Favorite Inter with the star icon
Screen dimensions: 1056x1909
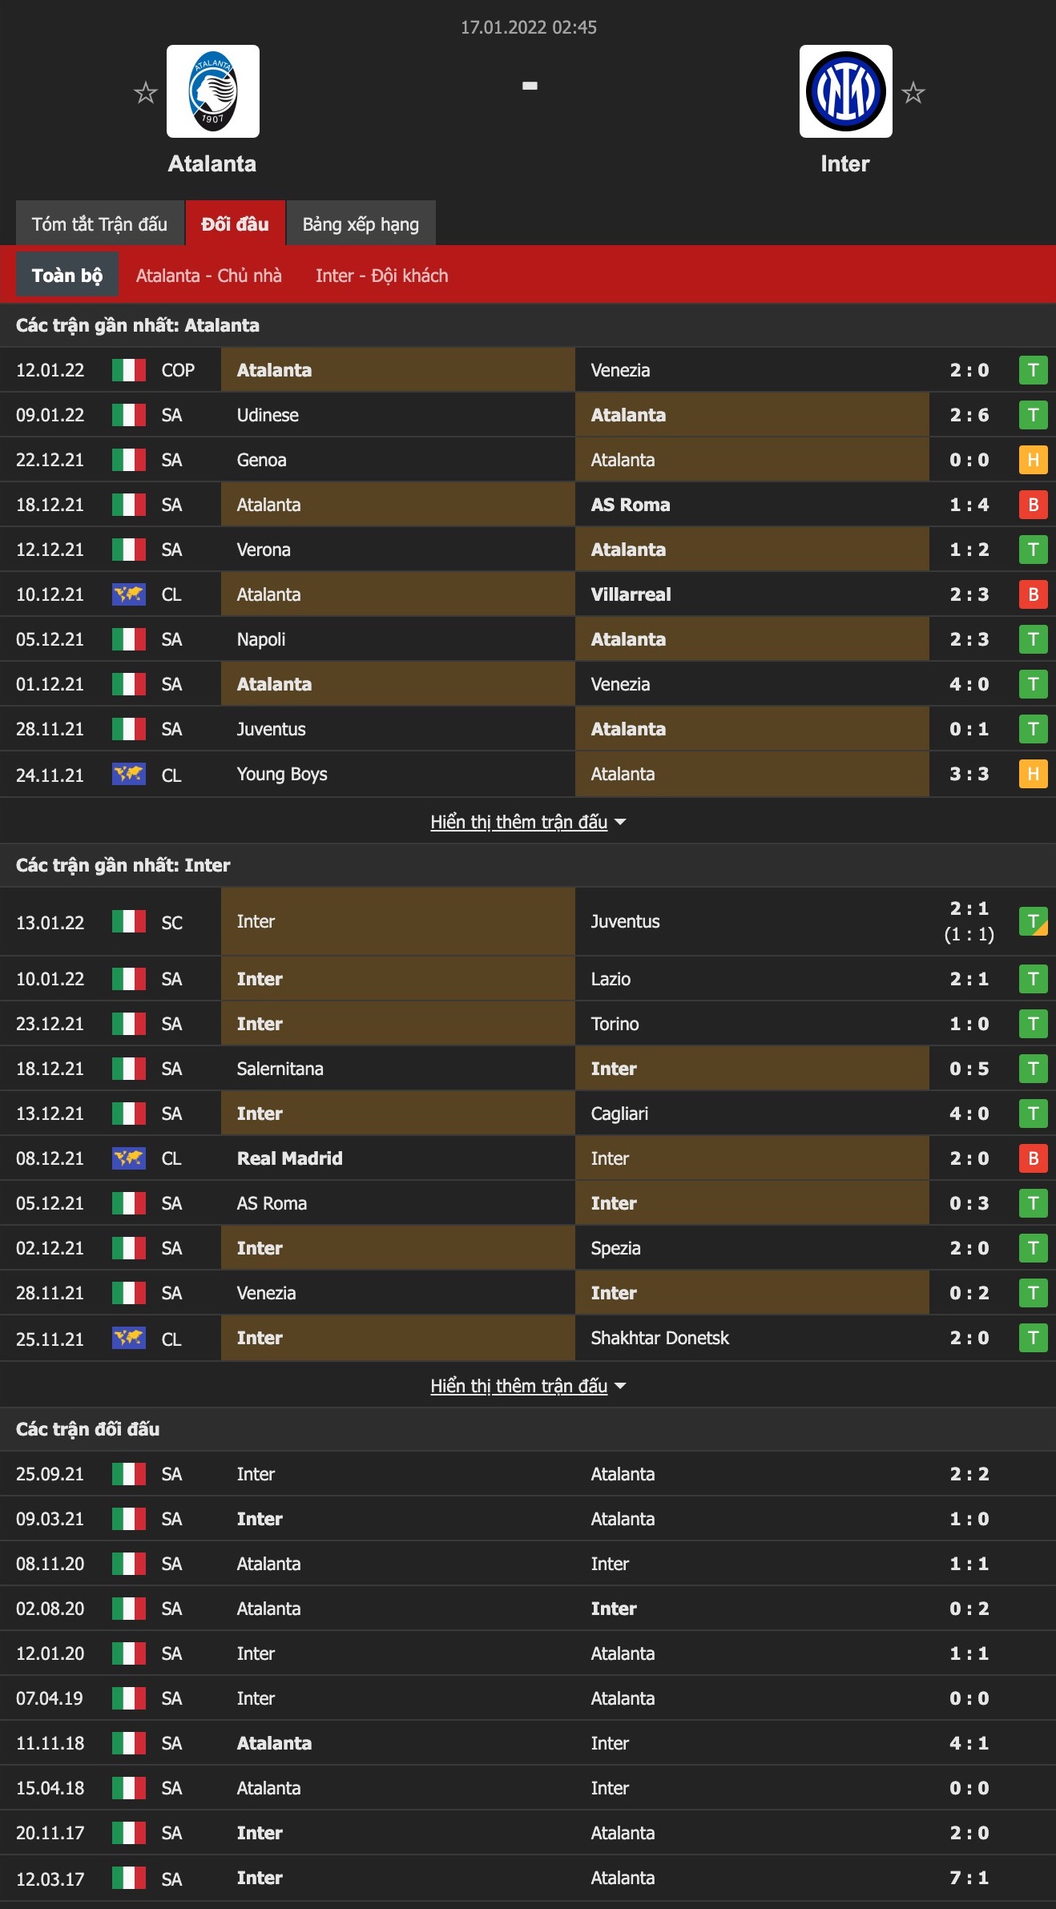click(913, 93)
